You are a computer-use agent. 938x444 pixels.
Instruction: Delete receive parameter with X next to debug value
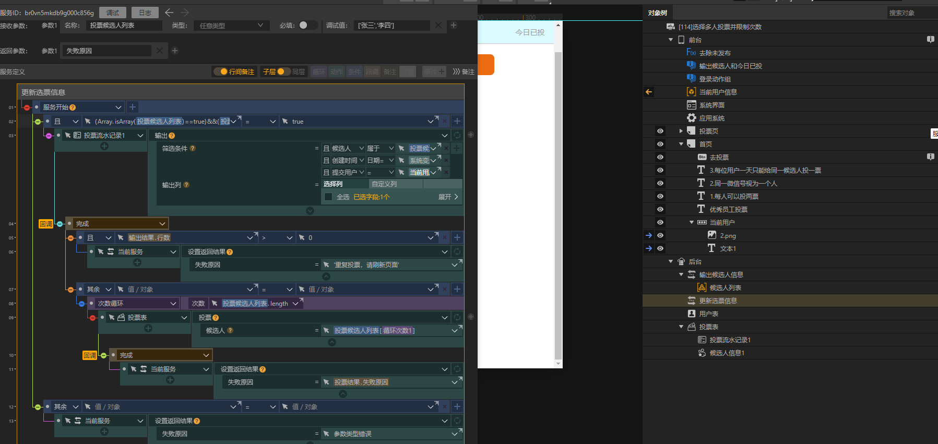click(438, 25)
